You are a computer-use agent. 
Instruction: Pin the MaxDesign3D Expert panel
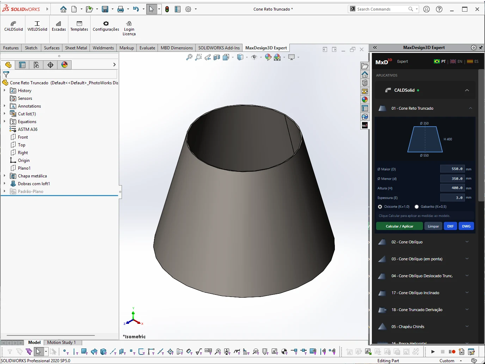point(481,48)
